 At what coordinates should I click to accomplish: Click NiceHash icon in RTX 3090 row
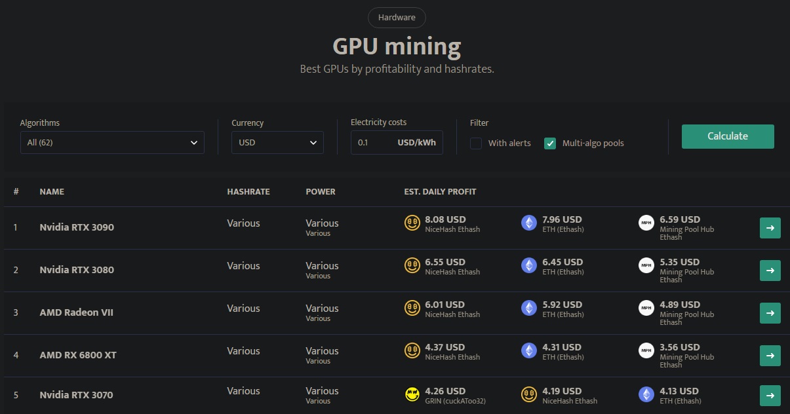pyautogui.click(x=412, y=223)
